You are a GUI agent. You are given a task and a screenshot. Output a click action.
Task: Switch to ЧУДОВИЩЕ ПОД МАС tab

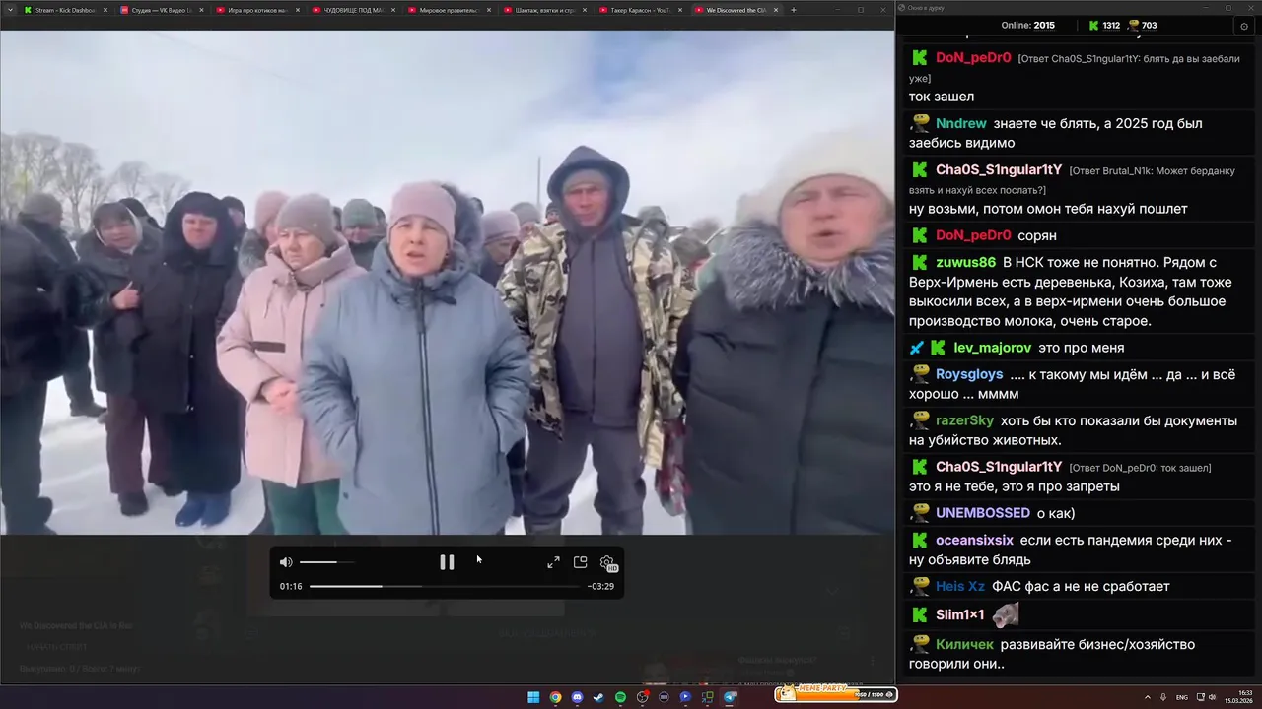click(x=352, y=10)
